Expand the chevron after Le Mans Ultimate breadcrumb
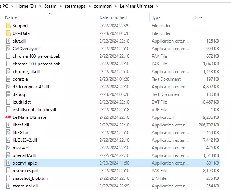The width and height of the screenshot is (231, 190). click(x=157, y=6)
